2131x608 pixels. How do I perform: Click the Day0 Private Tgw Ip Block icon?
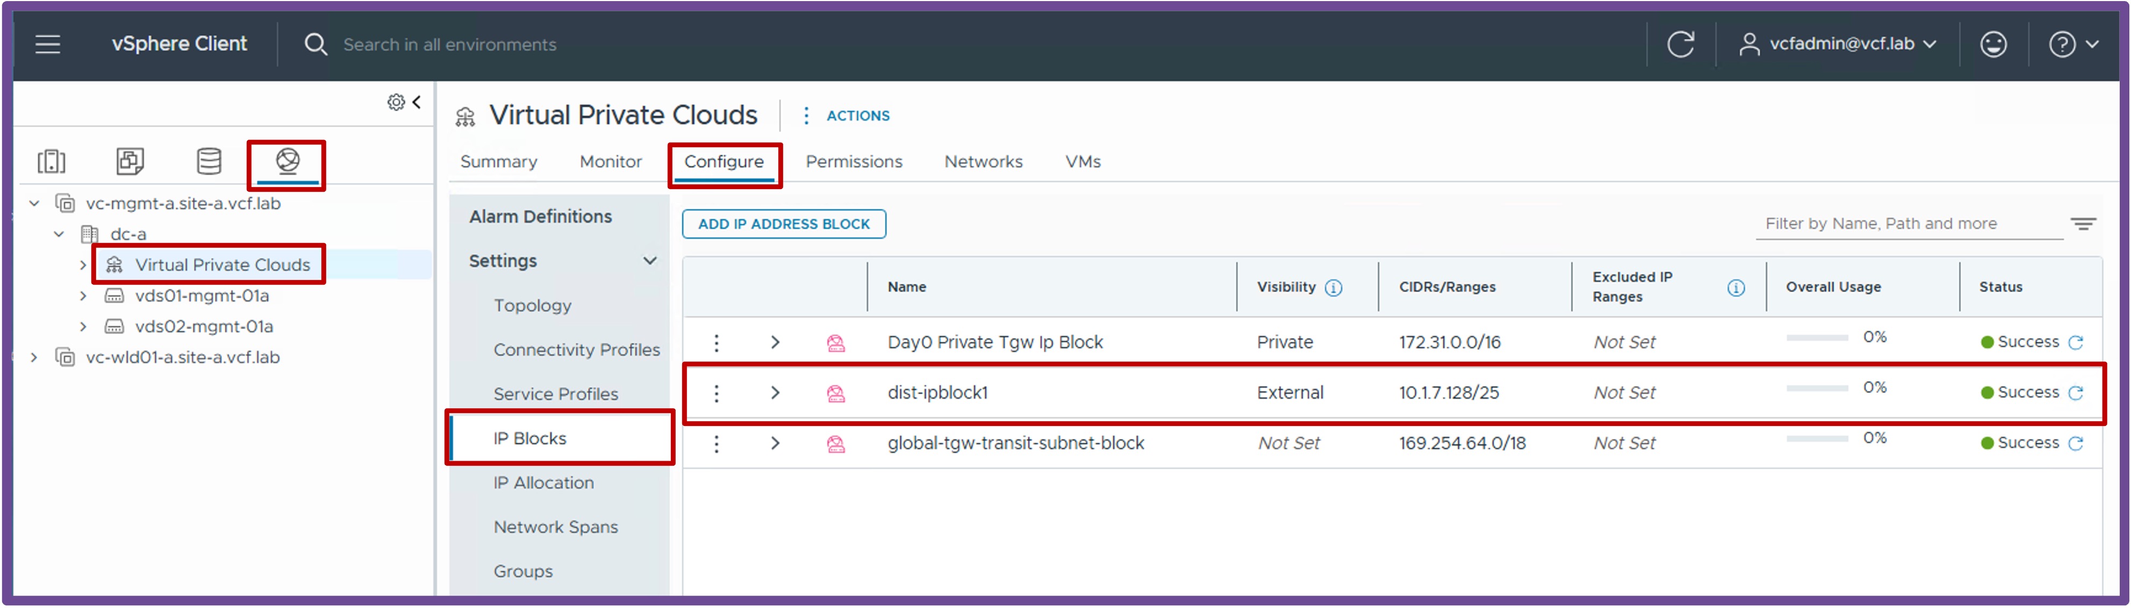pyautogui.click(x=835, y=343)
